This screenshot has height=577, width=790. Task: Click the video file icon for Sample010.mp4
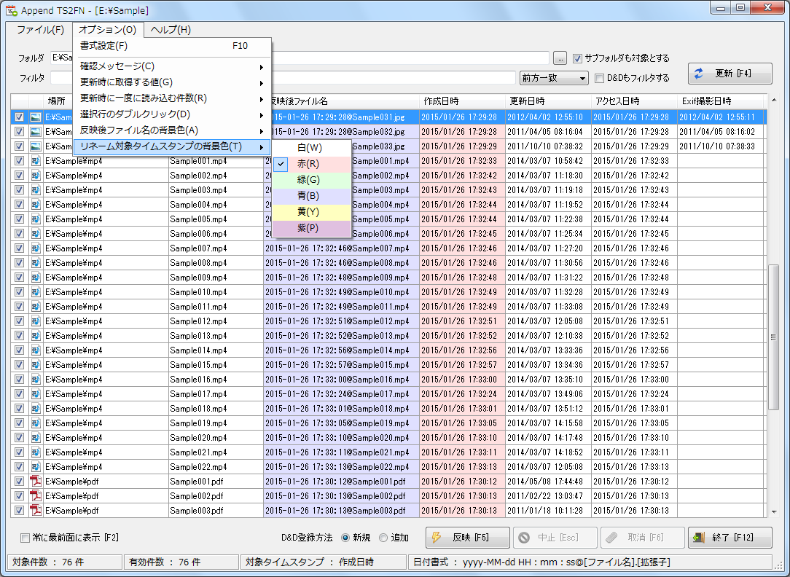[36, 292]
